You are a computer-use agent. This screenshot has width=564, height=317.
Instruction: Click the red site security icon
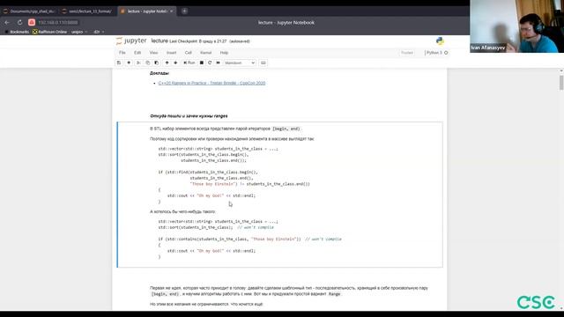(32, 22)
